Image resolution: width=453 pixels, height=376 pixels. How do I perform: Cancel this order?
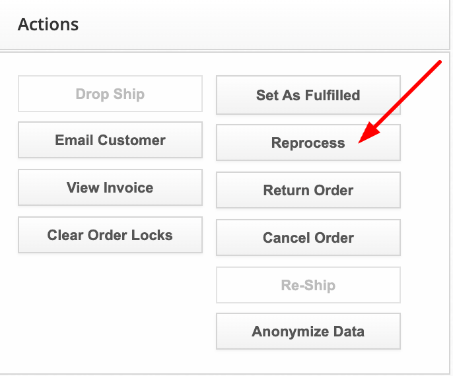click(x=308, y=237)
